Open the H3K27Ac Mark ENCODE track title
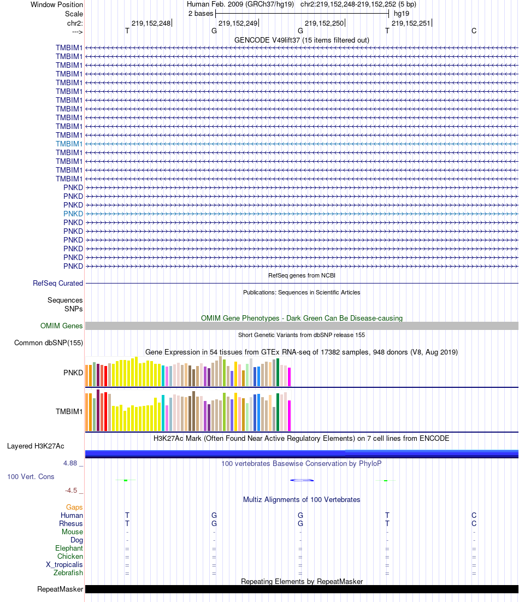The image size is (519, 602). pyautogui.click(x=302, y=439)
